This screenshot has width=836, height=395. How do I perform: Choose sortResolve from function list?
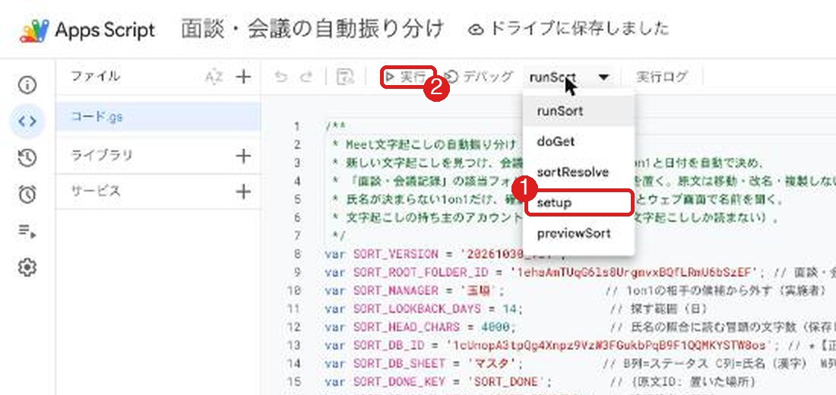pos(579,172)
